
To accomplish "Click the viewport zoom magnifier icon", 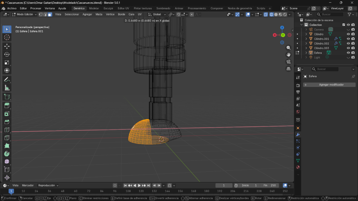I will click(x=288, y=48).
